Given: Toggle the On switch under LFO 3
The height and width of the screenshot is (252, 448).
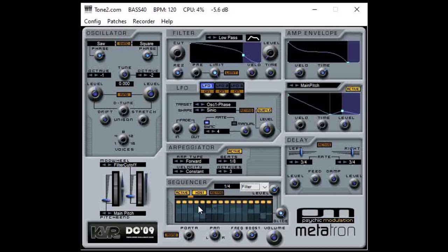Looking at the screenshot, I should (x=237, y=92).
